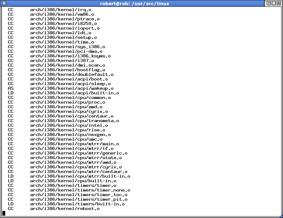Click the line 'arch/i386/kernel/dmi_scan.o'
283x218 pixels.
coord(68,65)
